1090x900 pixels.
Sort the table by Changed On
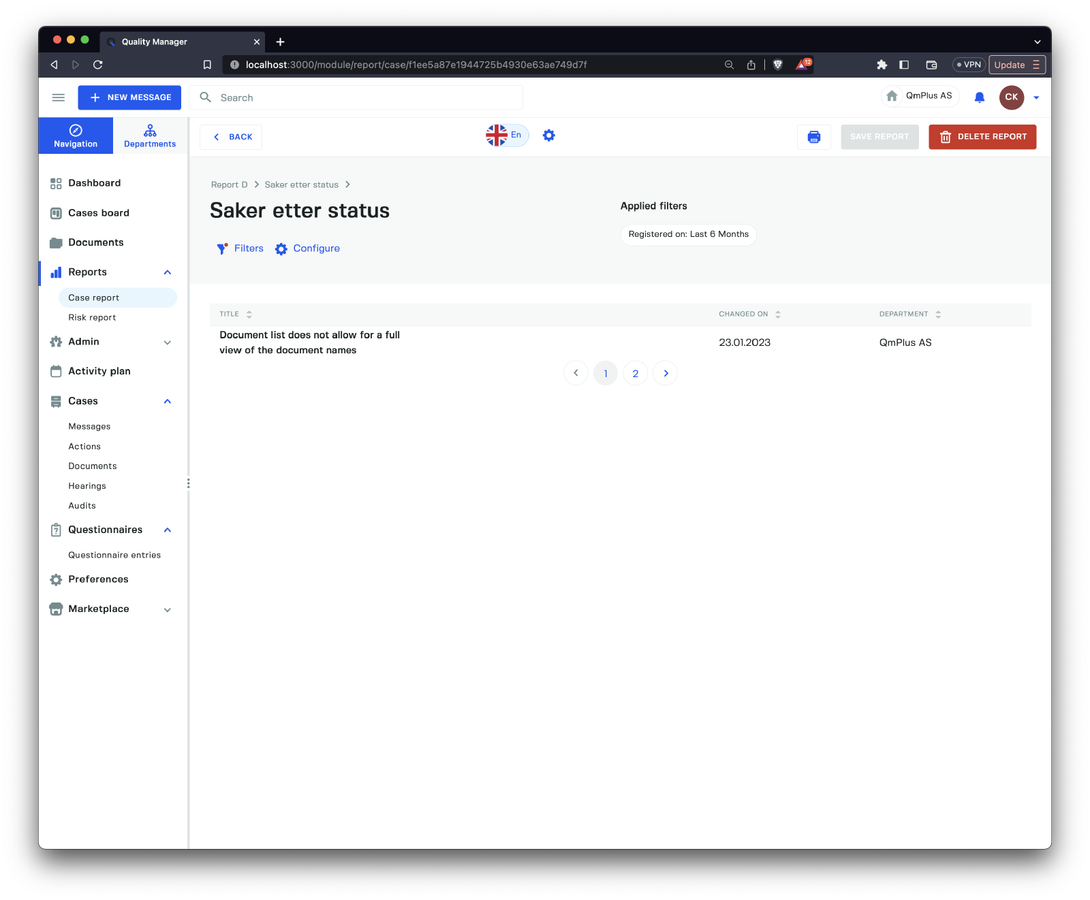[777, 314]
